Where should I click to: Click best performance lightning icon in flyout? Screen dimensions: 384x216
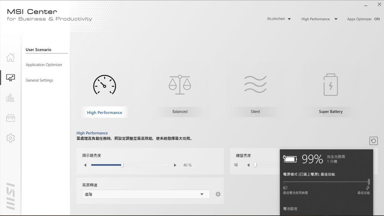367,188
